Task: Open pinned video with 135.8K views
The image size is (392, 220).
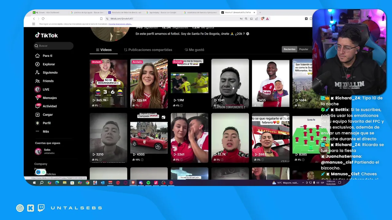Action: [149, 83]
